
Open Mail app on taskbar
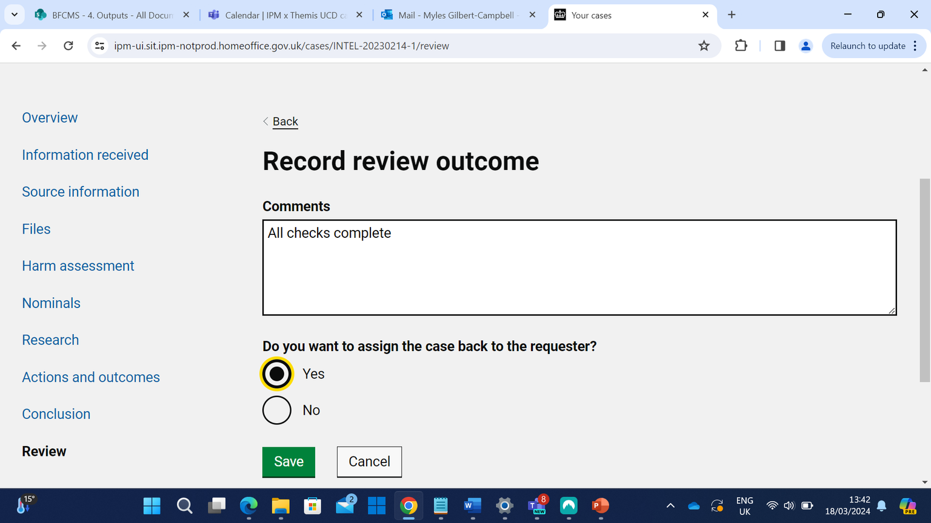(x=345, y=504)
